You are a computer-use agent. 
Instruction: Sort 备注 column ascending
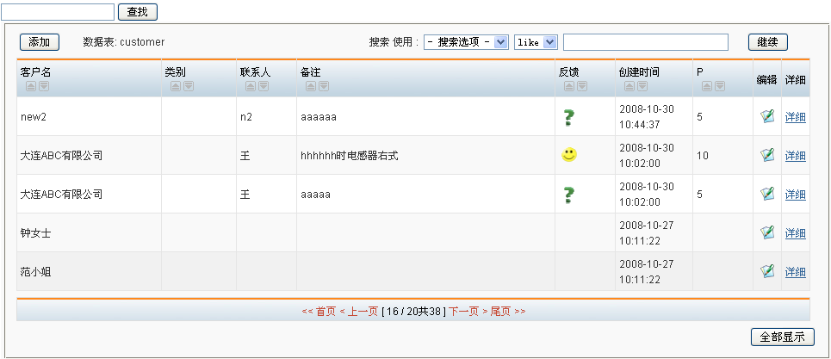(311, 86)
